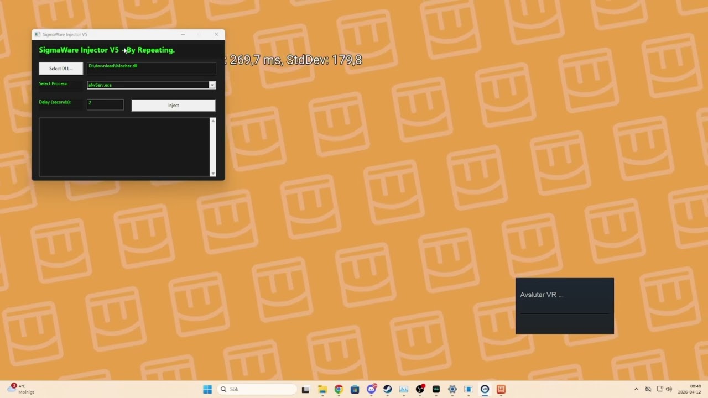708x398 pixels.
Task: Open the blue window app in taskbar
Action: (468, 389)
